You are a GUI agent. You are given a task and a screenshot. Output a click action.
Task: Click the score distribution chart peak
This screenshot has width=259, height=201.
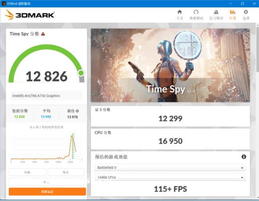(72, 138)
